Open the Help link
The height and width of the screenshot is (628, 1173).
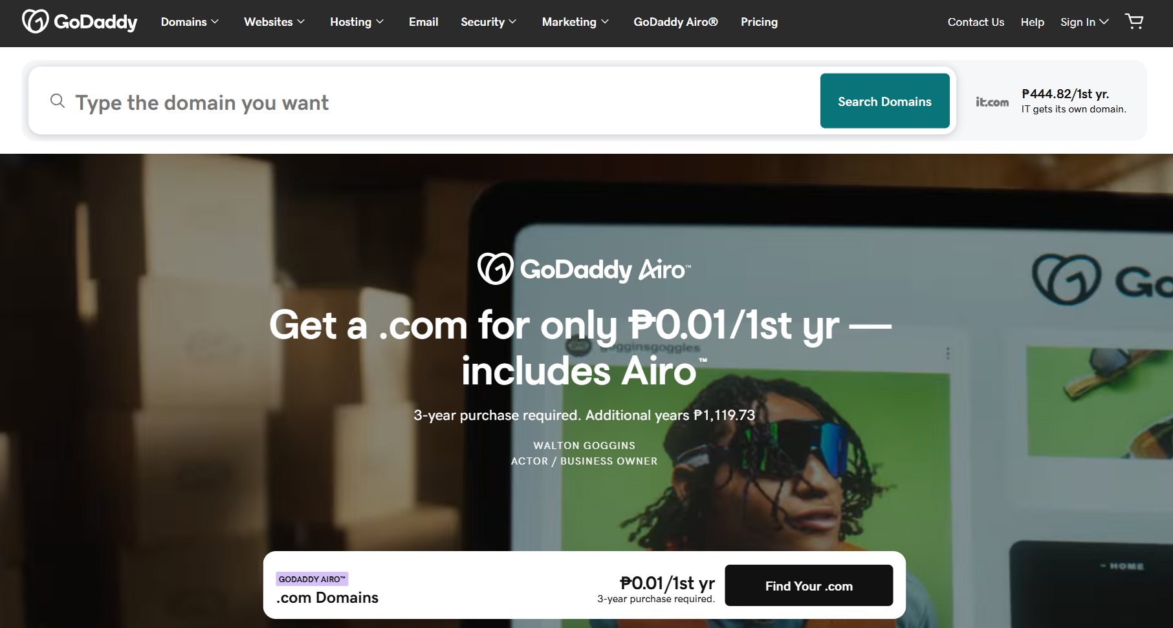(x=1032, y=22)
